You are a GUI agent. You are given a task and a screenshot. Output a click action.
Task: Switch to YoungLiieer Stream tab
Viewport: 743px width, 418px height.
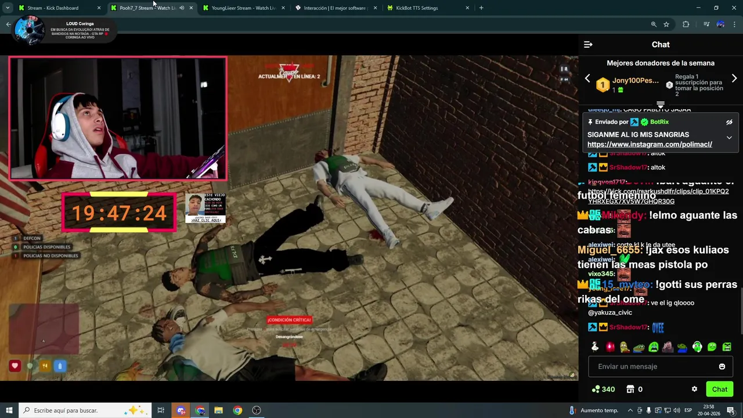tap(243, 8)
